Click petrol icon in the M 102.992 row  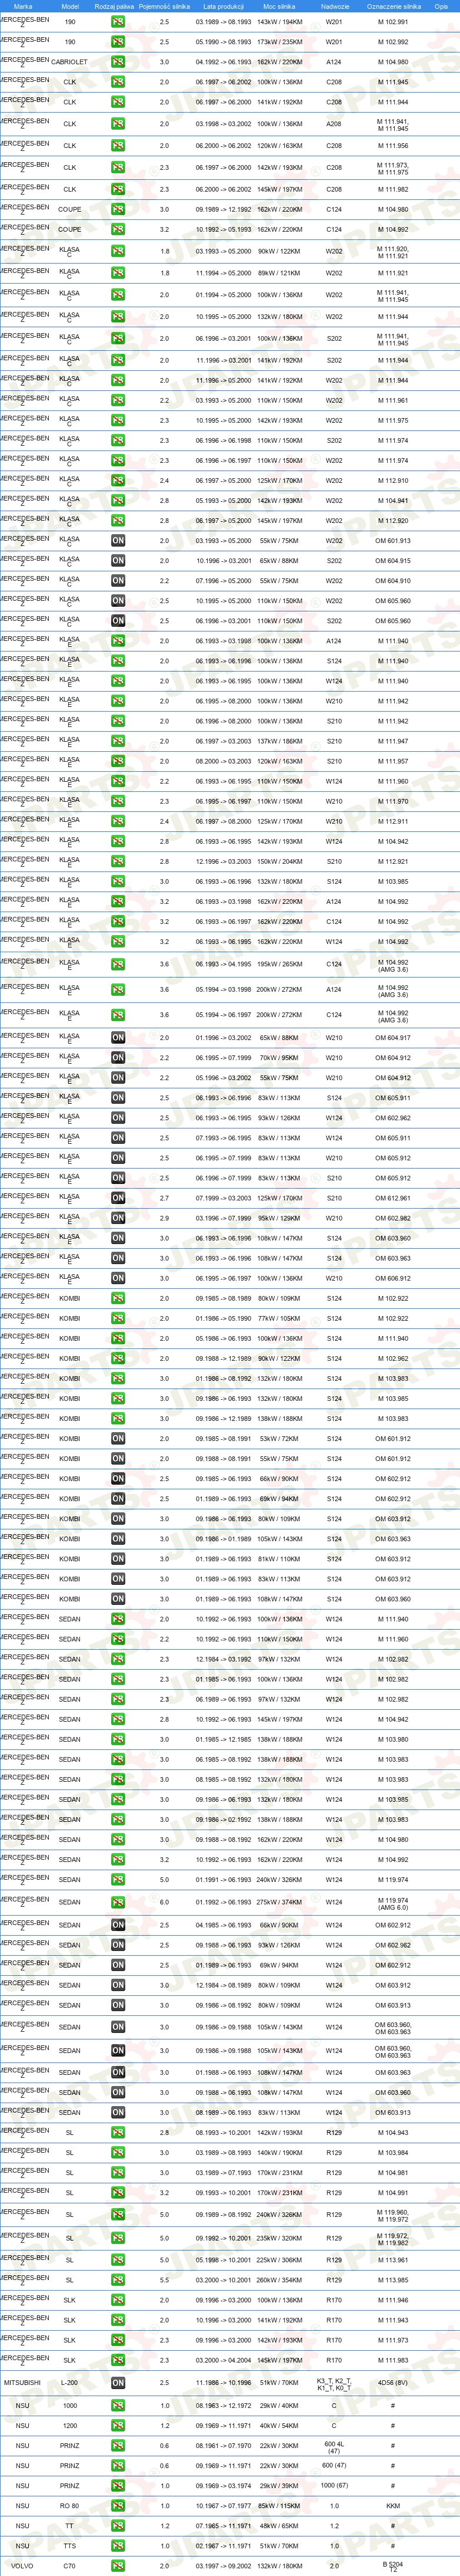coord(118,42)
